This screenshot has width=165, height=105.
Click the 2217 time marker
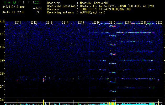(112, 23)
